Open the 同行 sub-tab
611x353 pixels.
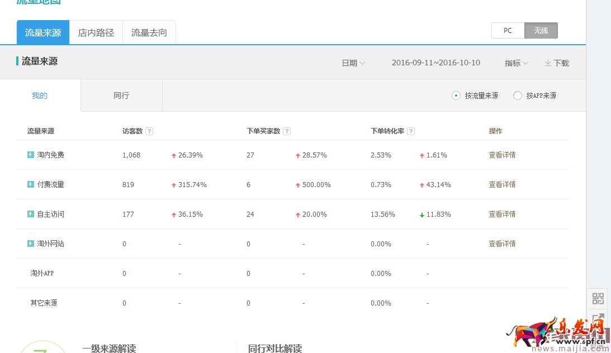pos(121,96)
